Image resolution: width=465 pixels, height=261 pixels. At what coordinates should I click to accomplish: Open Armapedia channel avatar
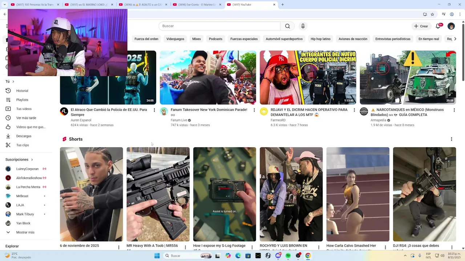tap(364, 111)
